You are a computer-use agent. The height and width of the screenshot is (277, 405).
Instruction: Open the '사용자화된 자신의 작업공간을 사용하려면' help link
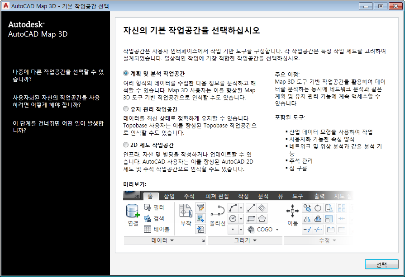56,101
